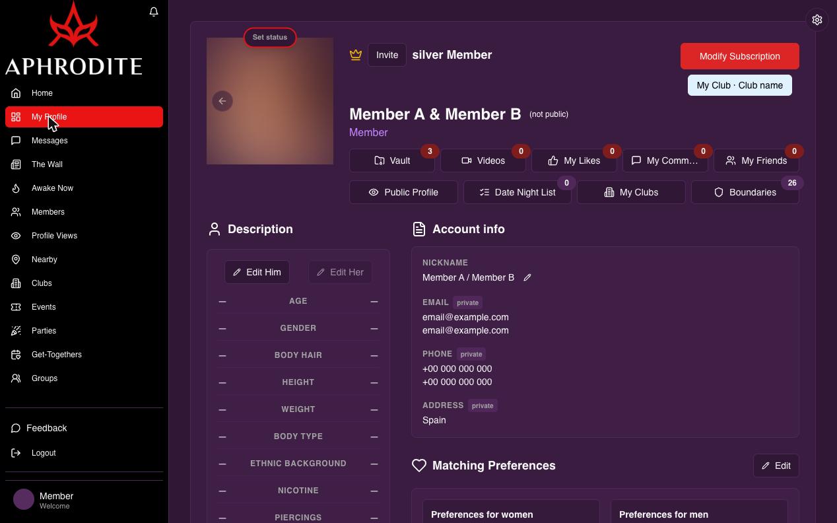This screenshot has height=523, width=837.
Task: Click the Member role link under the names
Action: [x=368, y=133]
